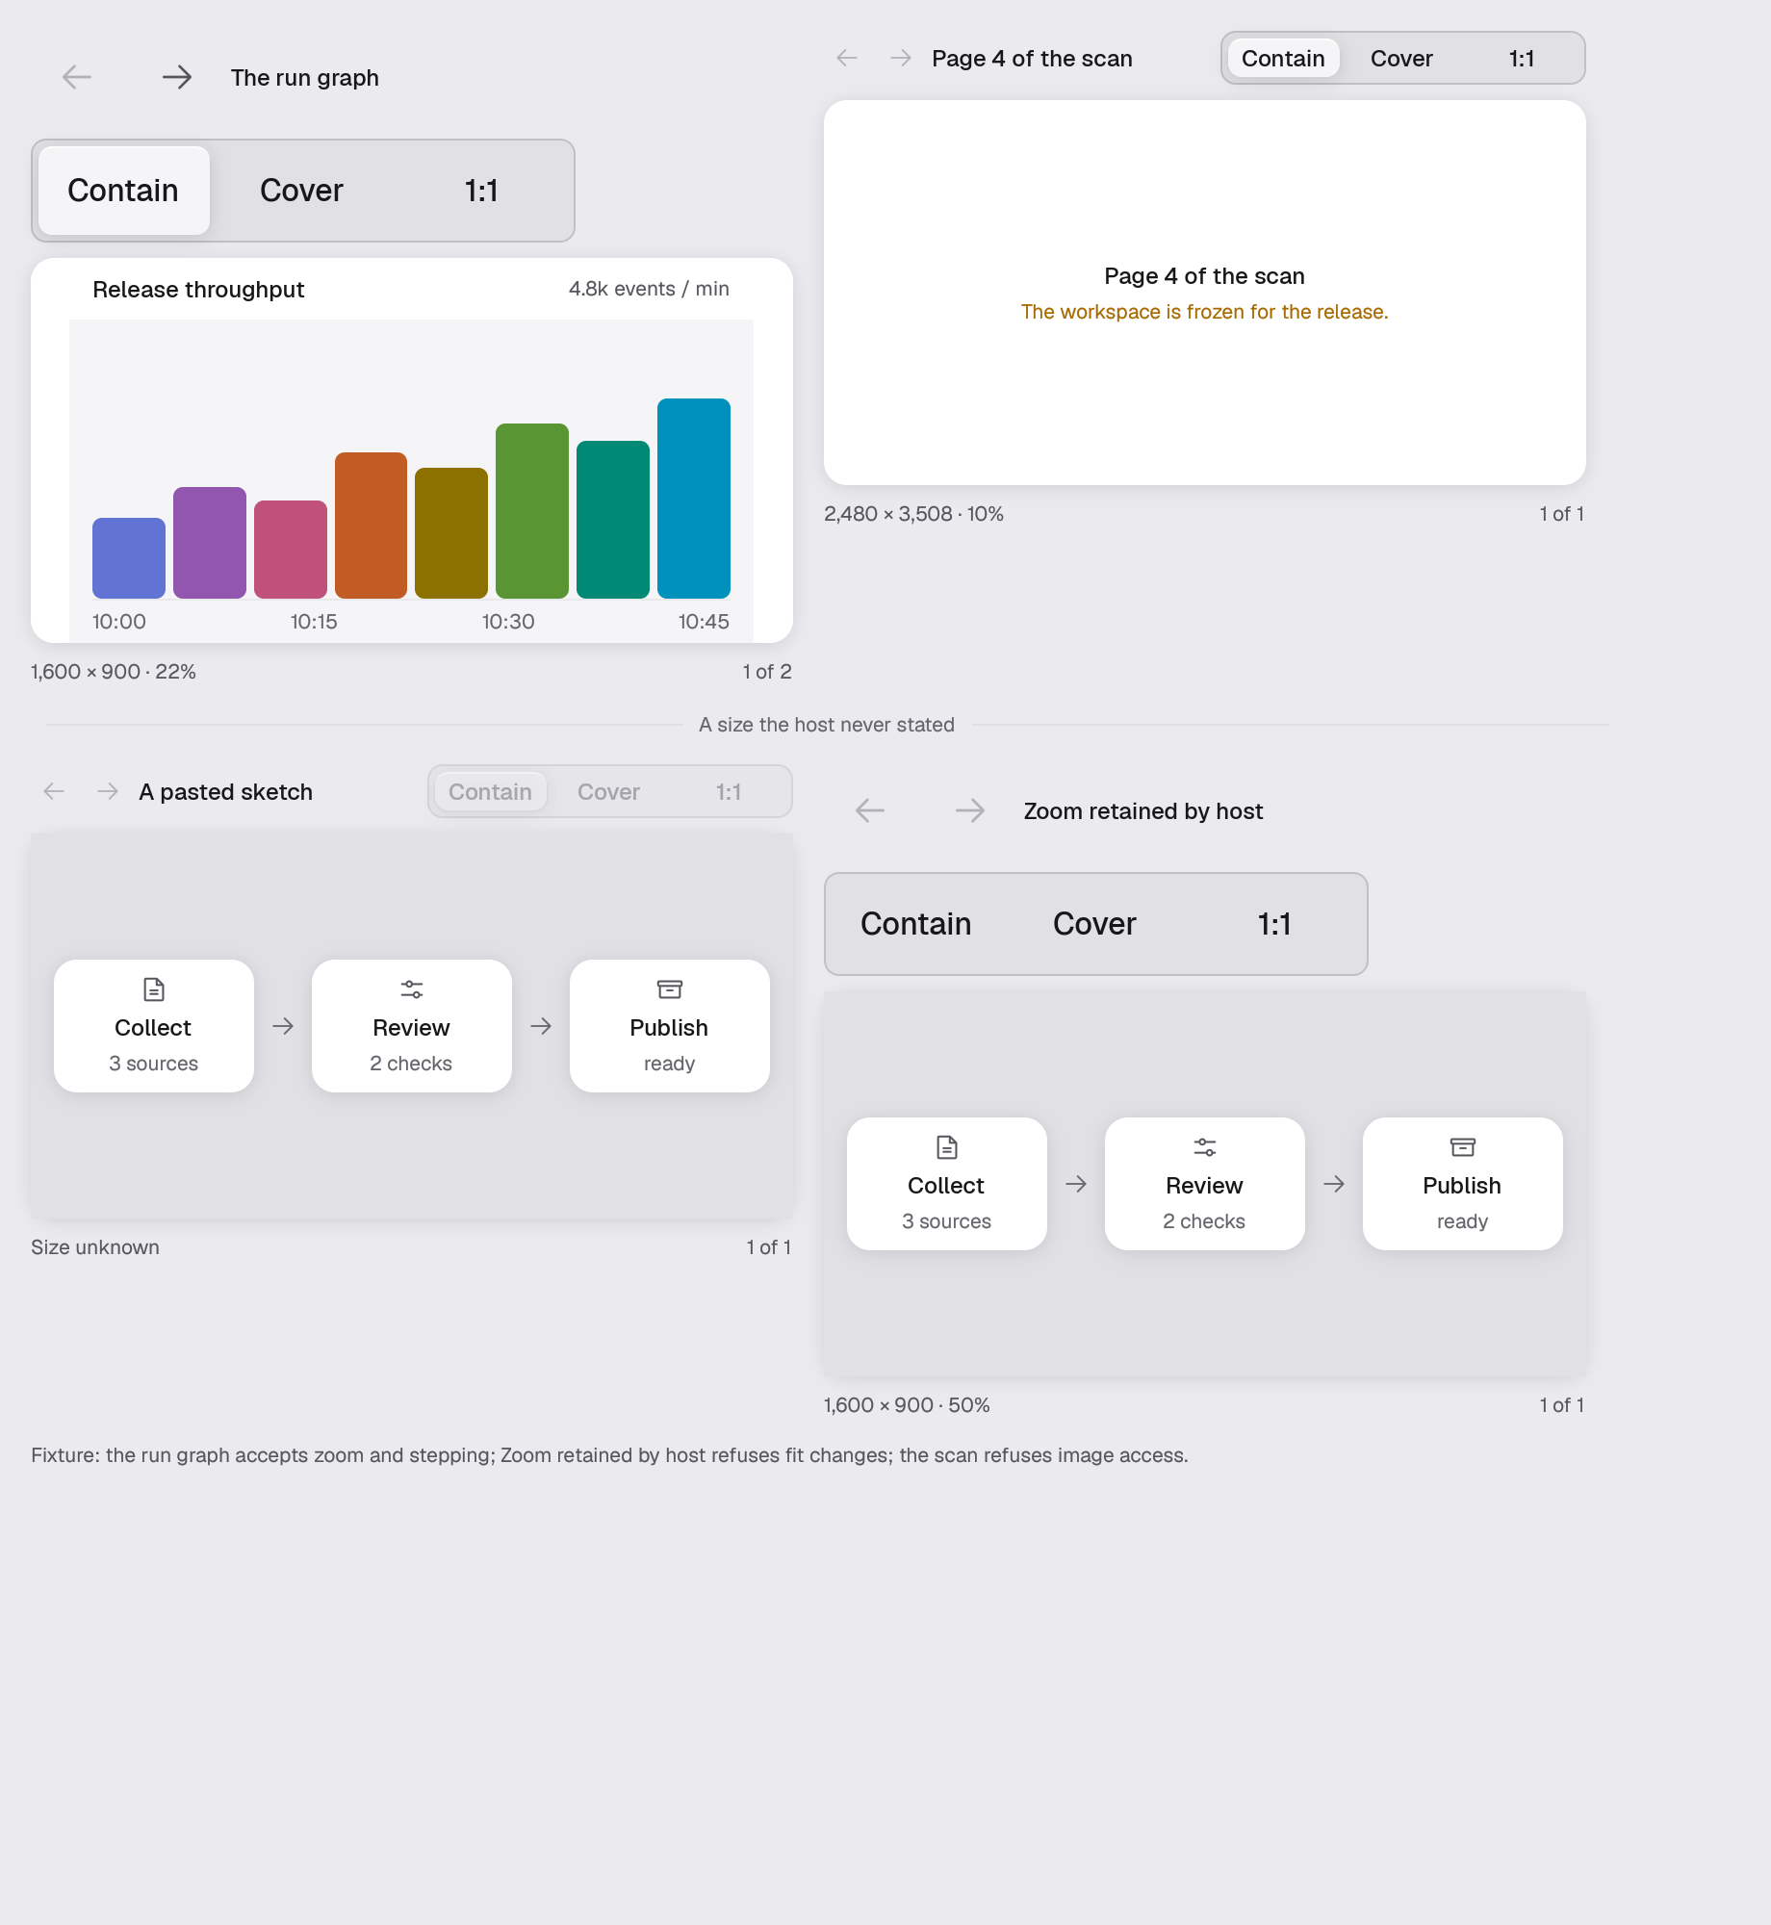This screenshot has width=1771, height=1925.
Task: Click the Release throughput chart heading
Action: coord(198,290)
